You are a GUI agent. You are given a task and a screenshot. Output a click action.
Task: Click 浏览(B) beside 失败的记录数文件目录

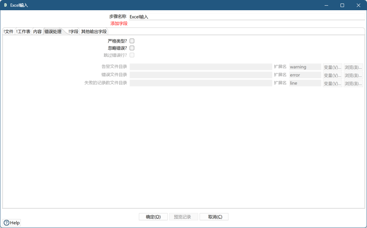[x=353, y=83]
